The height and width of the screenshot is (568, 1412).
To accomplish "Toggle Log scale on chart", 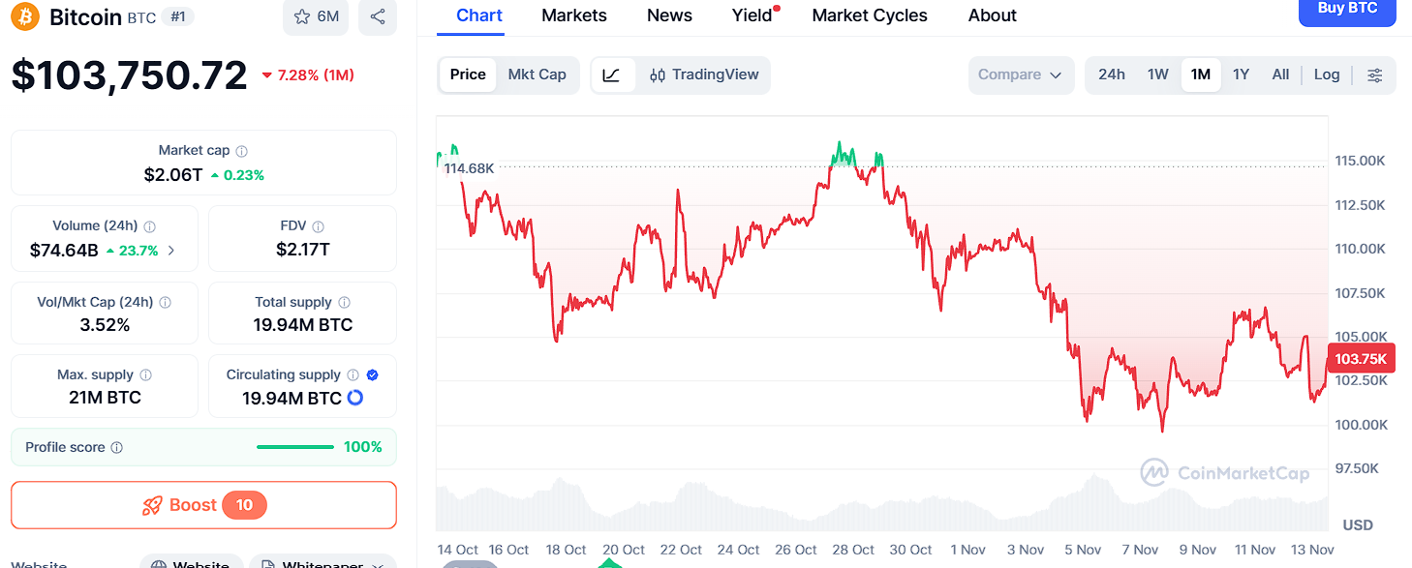I will 1327,75.
